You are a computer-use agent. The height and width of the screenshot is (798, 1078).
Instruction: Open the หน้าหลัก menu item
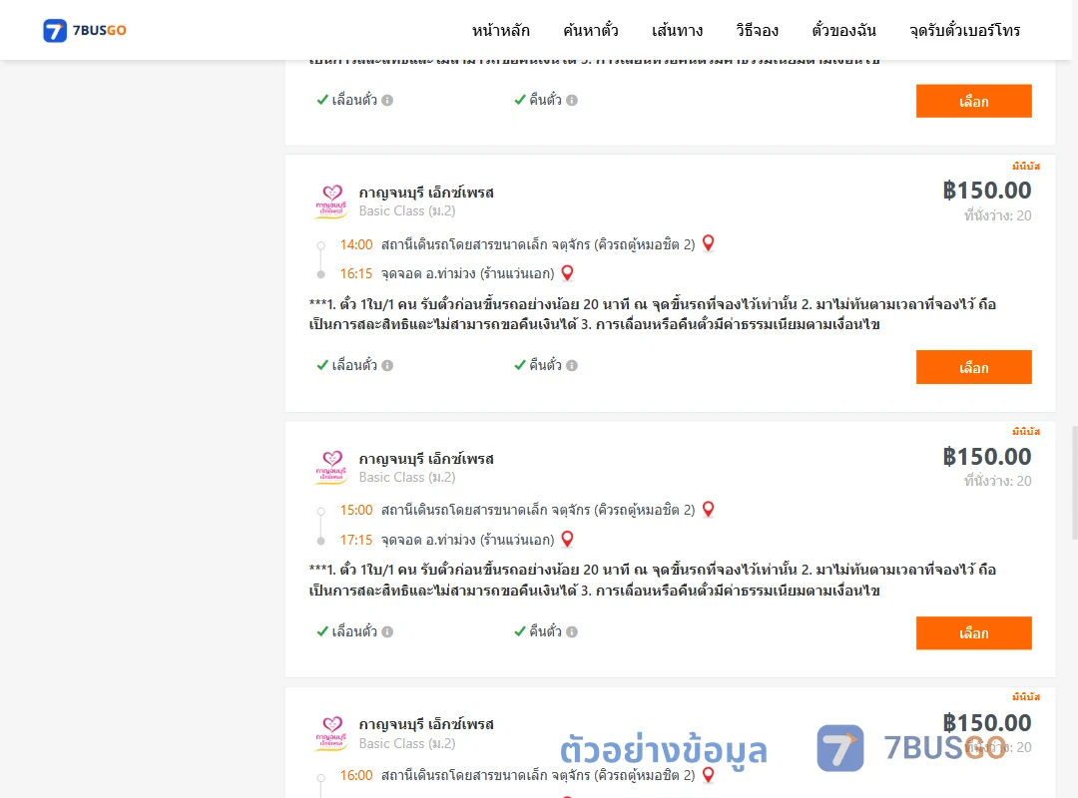click(500, 31)
